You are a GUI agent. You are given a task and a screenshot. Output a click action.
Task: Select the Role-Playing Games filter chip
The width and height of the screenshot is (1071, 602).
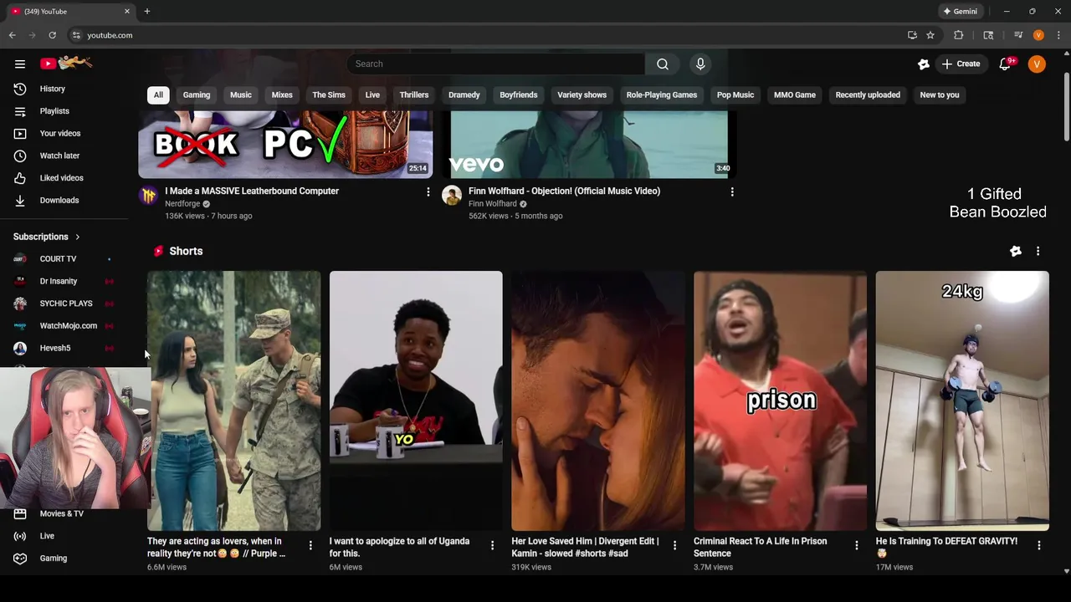point(662,94)
